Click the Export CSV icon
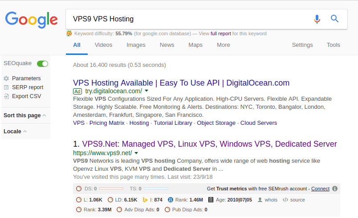Viewport: 358px width, 218px height. click(x=6, y=96)
